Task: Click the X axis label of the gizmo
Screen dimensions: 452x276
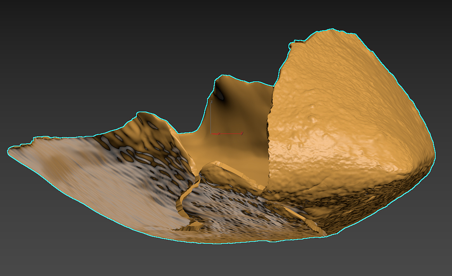Action: (x=219, y=134)
